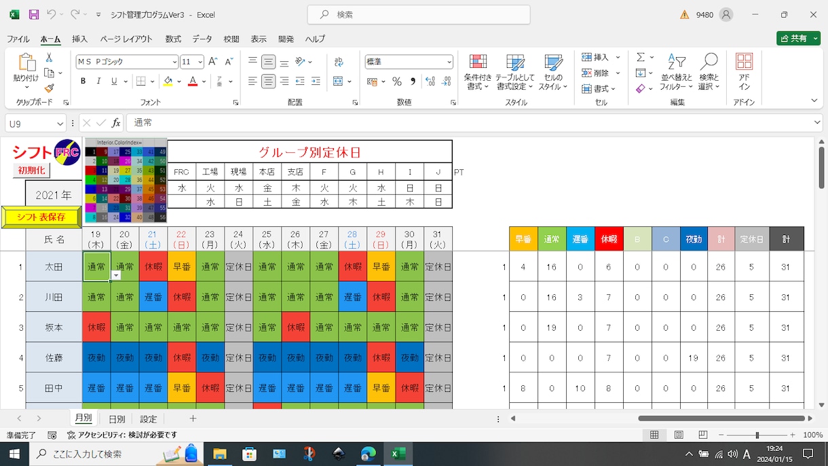Toggle Center horizontal alignment

(x=269, y=81)
